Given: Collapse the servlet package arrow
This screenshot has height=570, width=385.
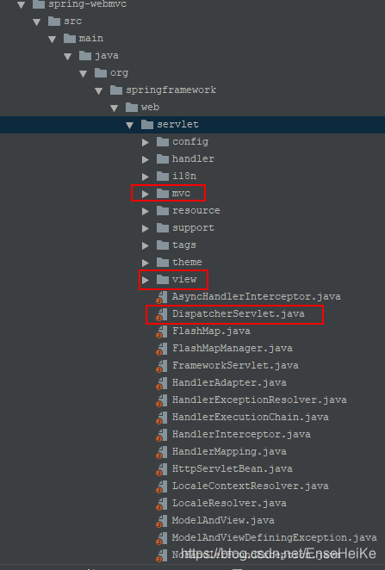Looking at the screenshot, I should point(130,126).
